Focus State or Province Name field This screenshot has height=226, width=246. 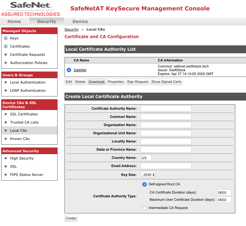(166, 149)
